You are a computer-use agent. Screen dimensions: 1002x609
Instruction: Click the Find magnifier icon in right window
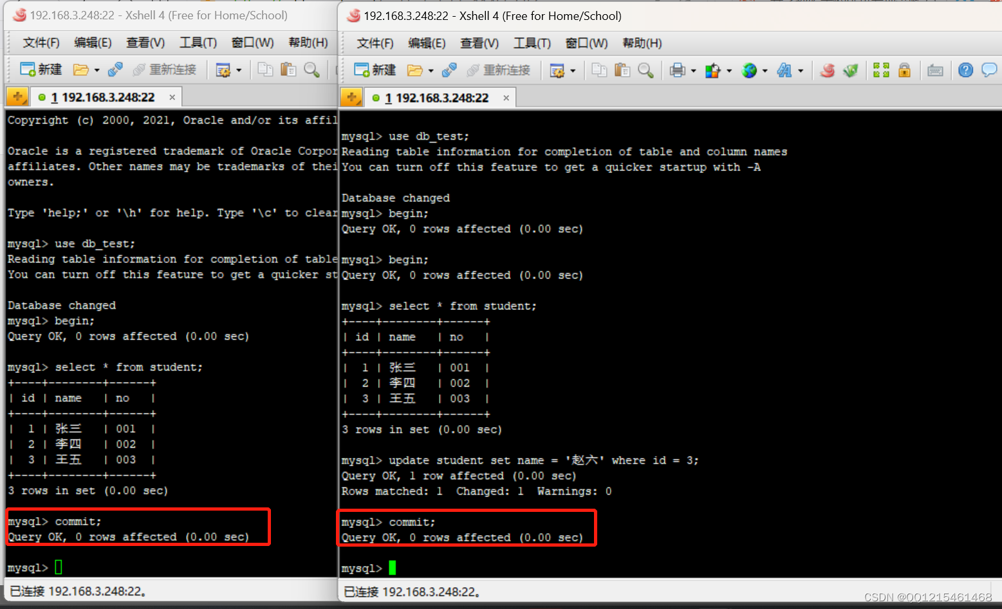[x=645, y=70]
